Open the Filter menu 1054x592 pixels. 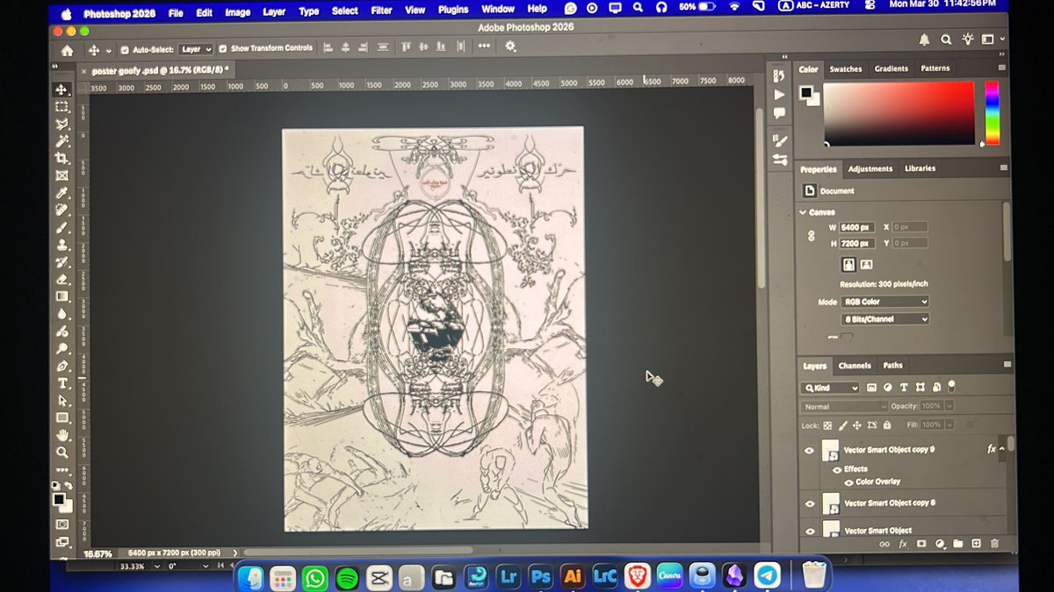pyautogui.click(x=381, y=11)
